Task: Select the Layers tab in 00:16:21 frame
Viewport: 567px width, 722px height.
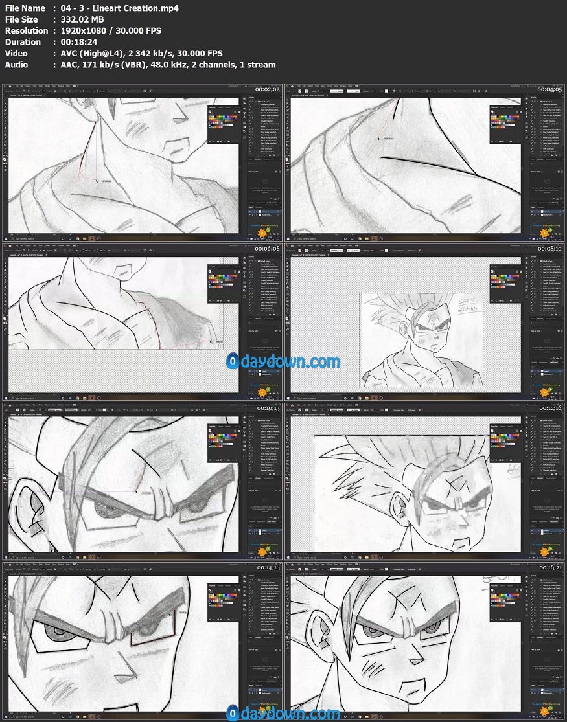Action: (x=533, y=686)
